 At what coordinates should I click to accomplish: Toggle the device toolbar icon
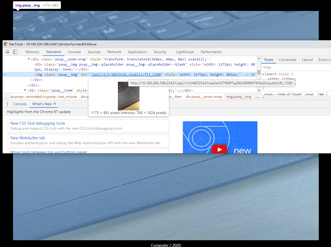(15, 52)
